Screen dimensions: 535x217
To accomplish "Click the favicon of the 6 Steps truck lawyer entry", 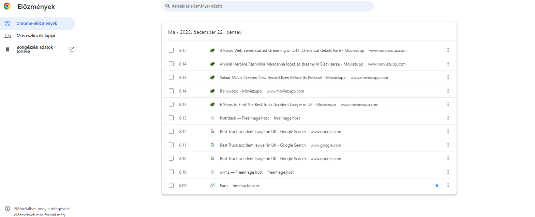I will pyautogui.click(x=212, y=104).
